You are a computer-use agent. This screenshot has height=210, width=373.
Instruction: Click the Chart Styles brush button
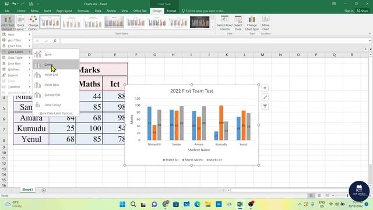[x=265, y=97]
